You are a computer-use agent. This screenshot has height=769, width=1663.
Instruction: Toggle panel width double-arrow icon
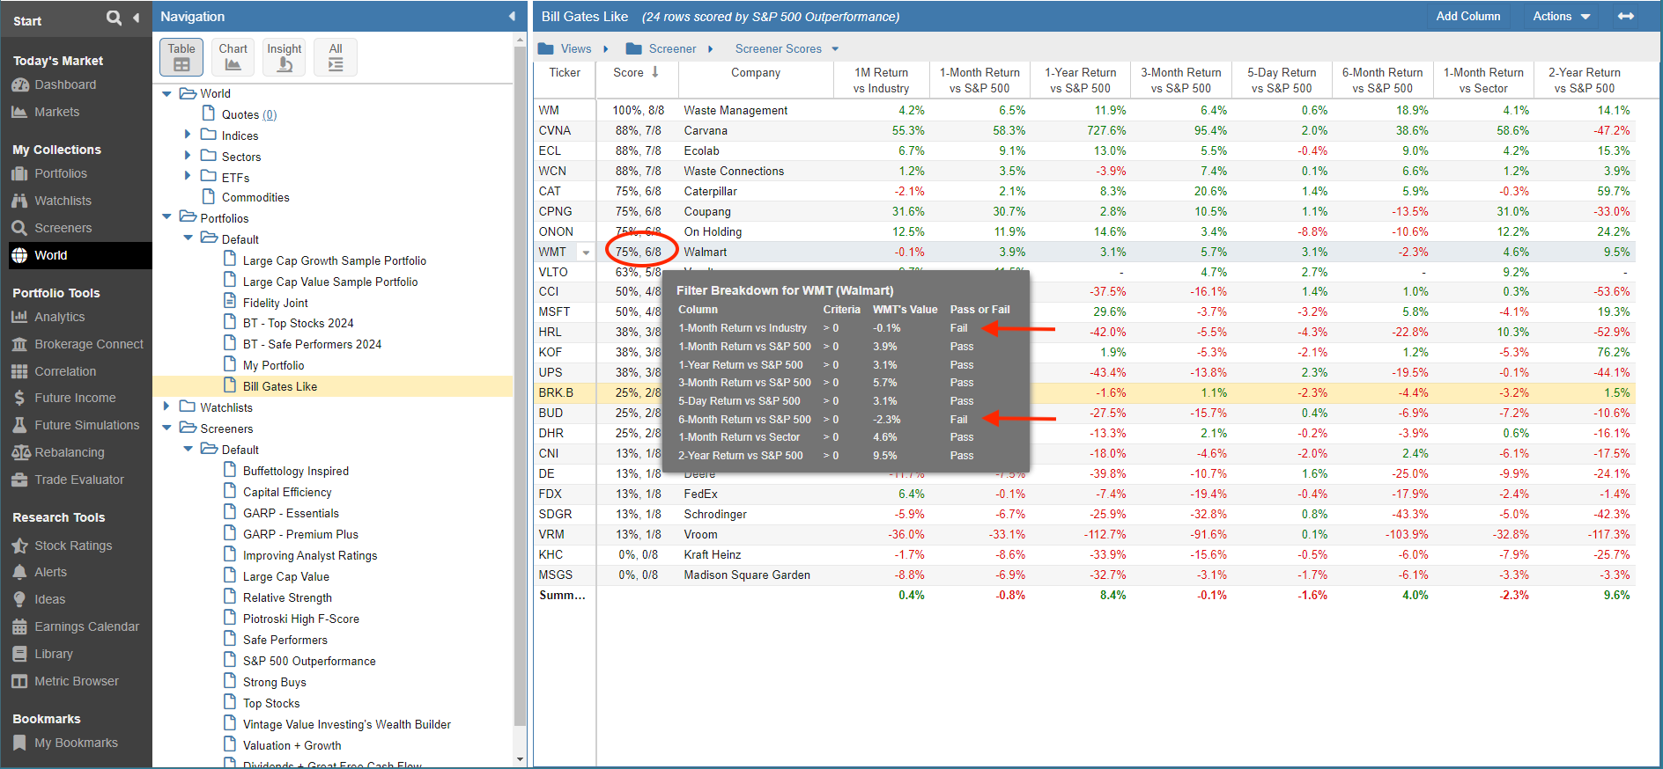(1626, 16)
